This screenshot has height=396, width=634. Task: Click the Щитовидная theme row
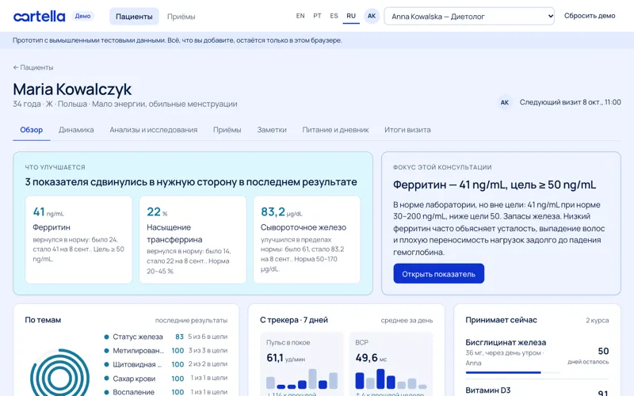pos(166,364)
